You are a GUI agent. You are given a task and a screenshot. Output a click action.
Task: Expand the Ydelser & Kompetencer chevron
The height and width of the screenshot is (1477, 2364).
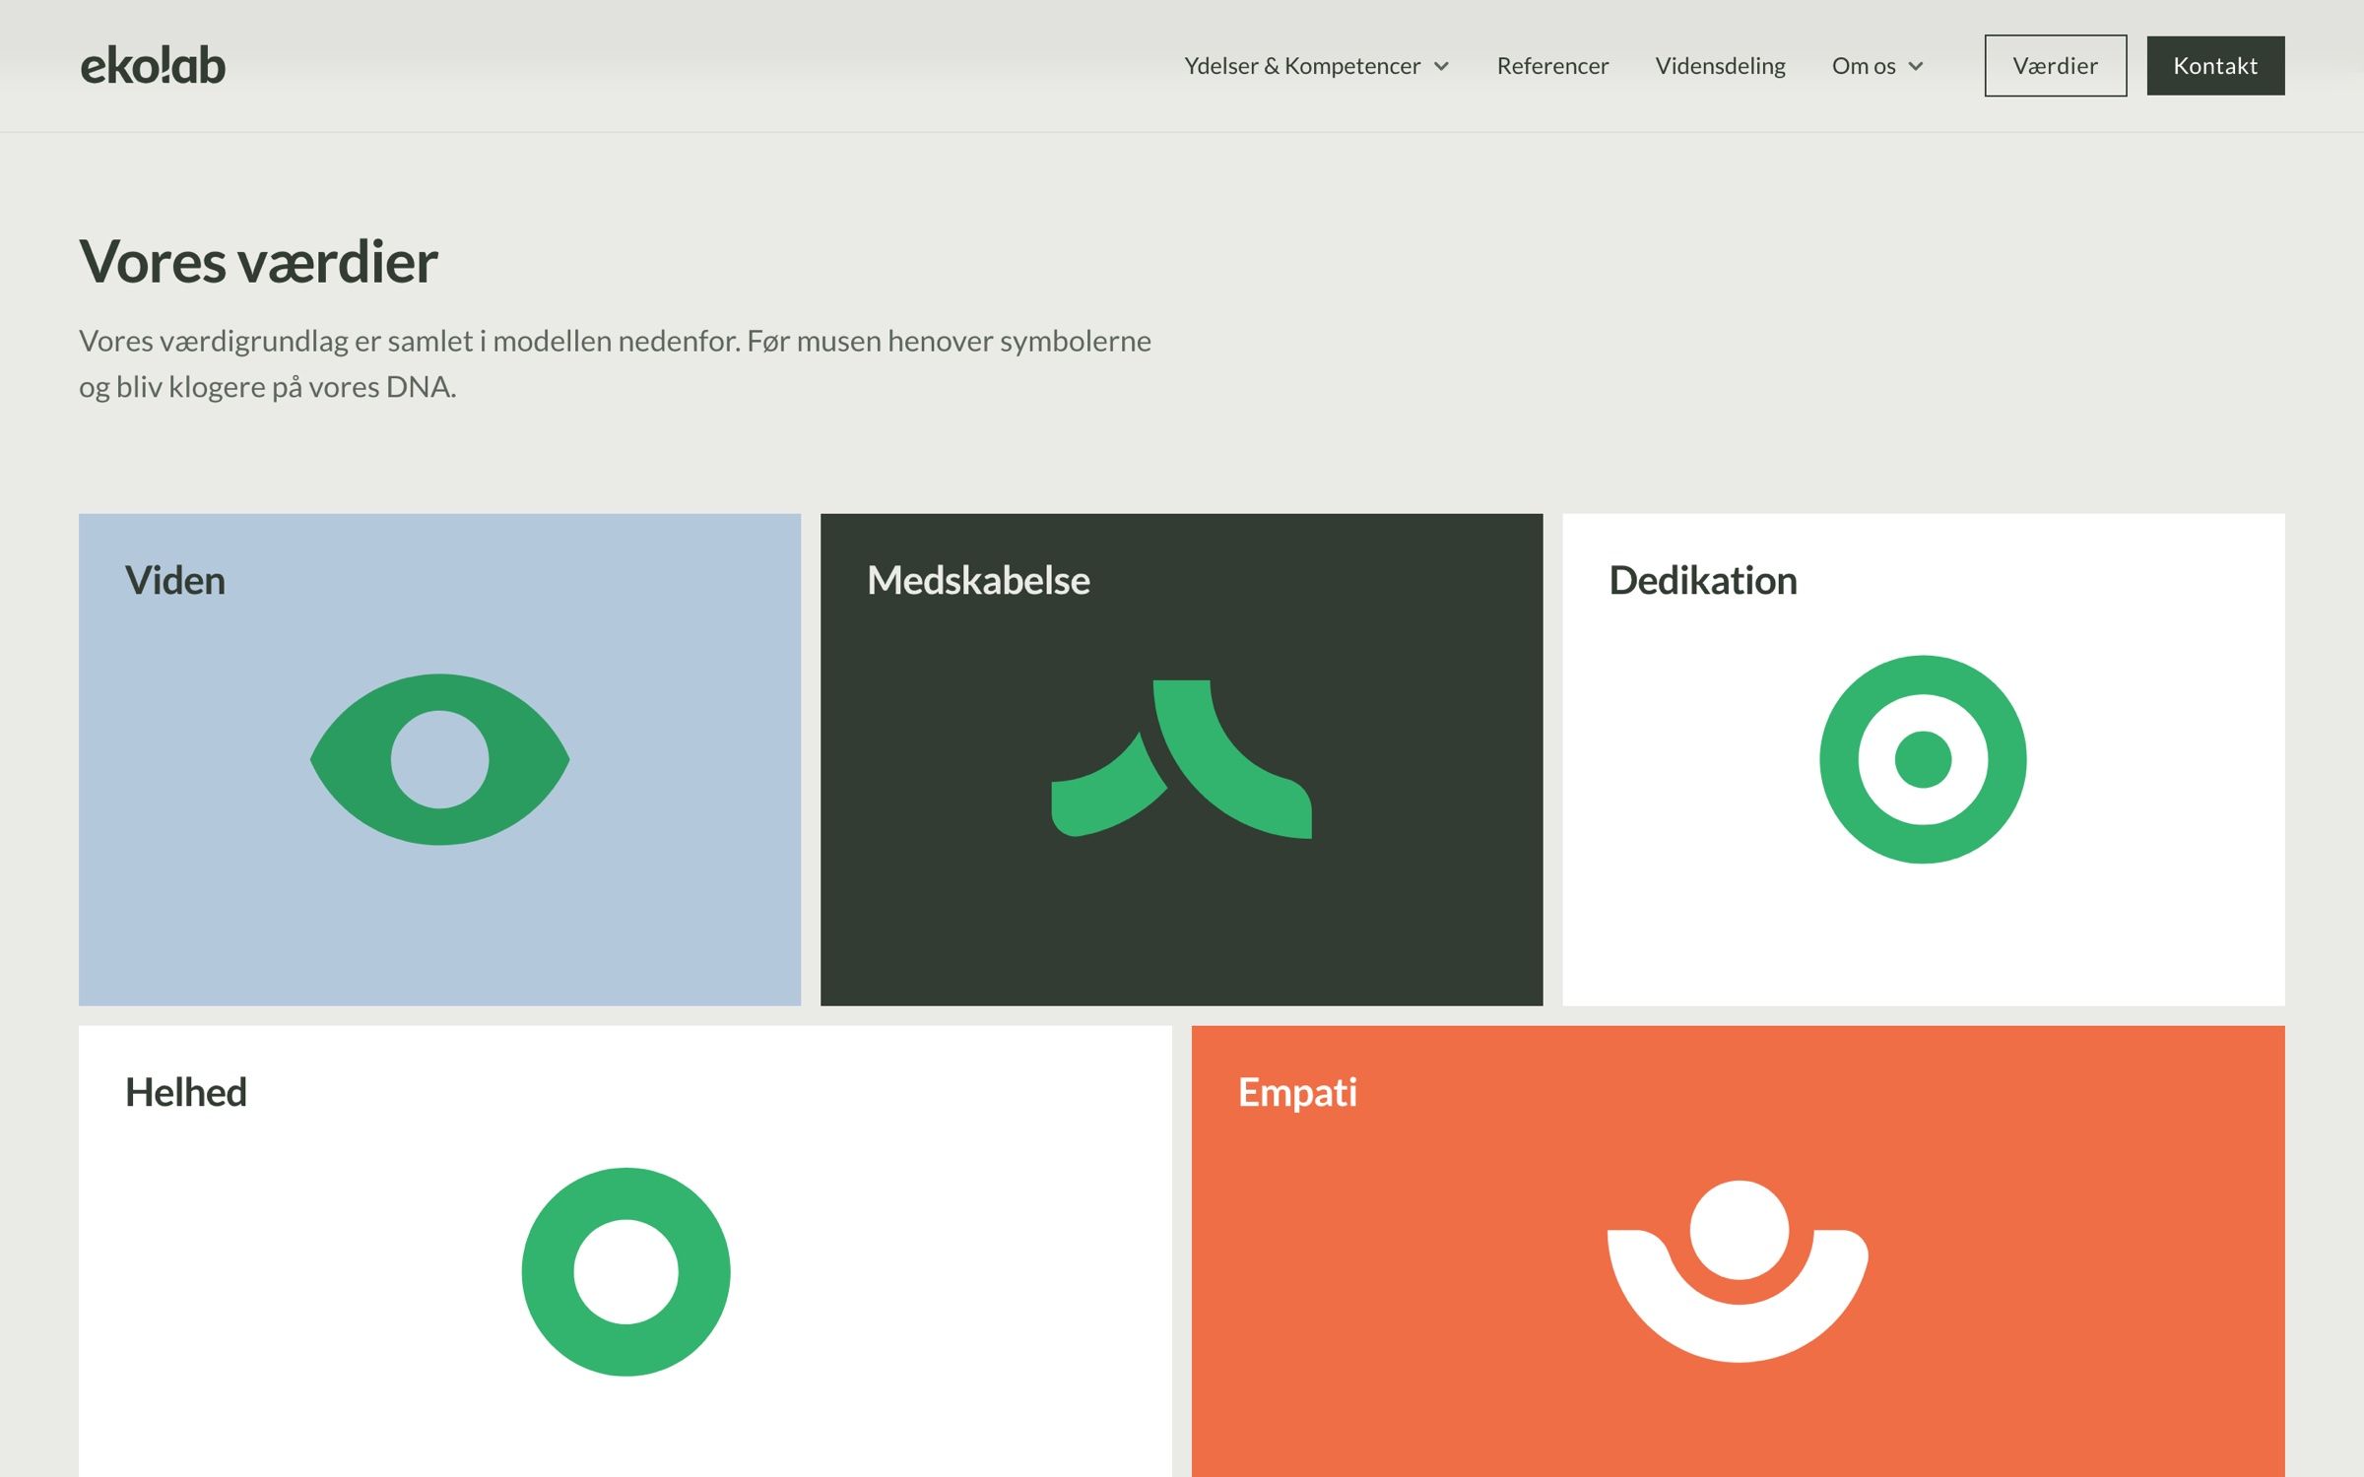pos(1441,67)
